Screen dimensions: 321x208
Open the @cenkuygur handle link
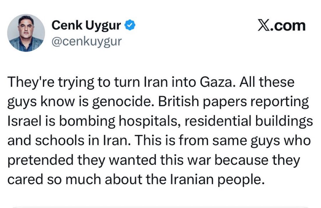pos(86,42)
